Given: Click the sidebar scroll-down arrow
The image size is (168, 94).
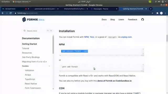Looking at the screenshot, I should pyautogui.click(x=53, y=89).
